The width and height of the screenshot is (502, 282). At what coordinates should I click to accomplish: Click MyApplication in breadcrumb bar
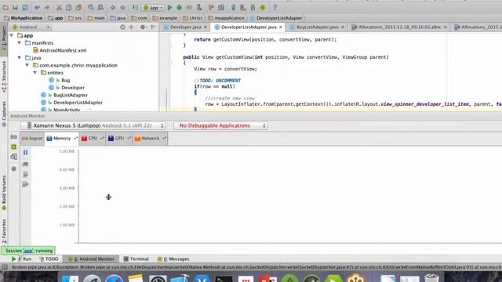pos(23,18)
